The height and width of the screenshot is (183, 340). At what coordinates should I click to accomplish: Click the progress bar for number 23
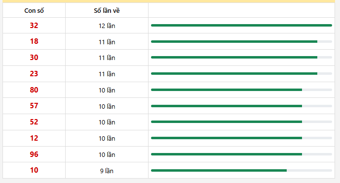241,74
